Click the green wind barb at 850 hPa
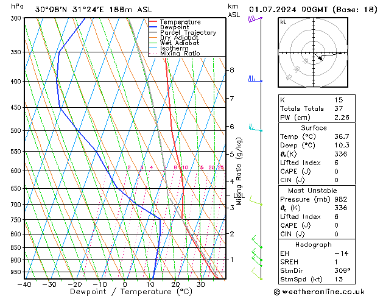The width and height of the screenshot is (383, 296). pos(257,242)
